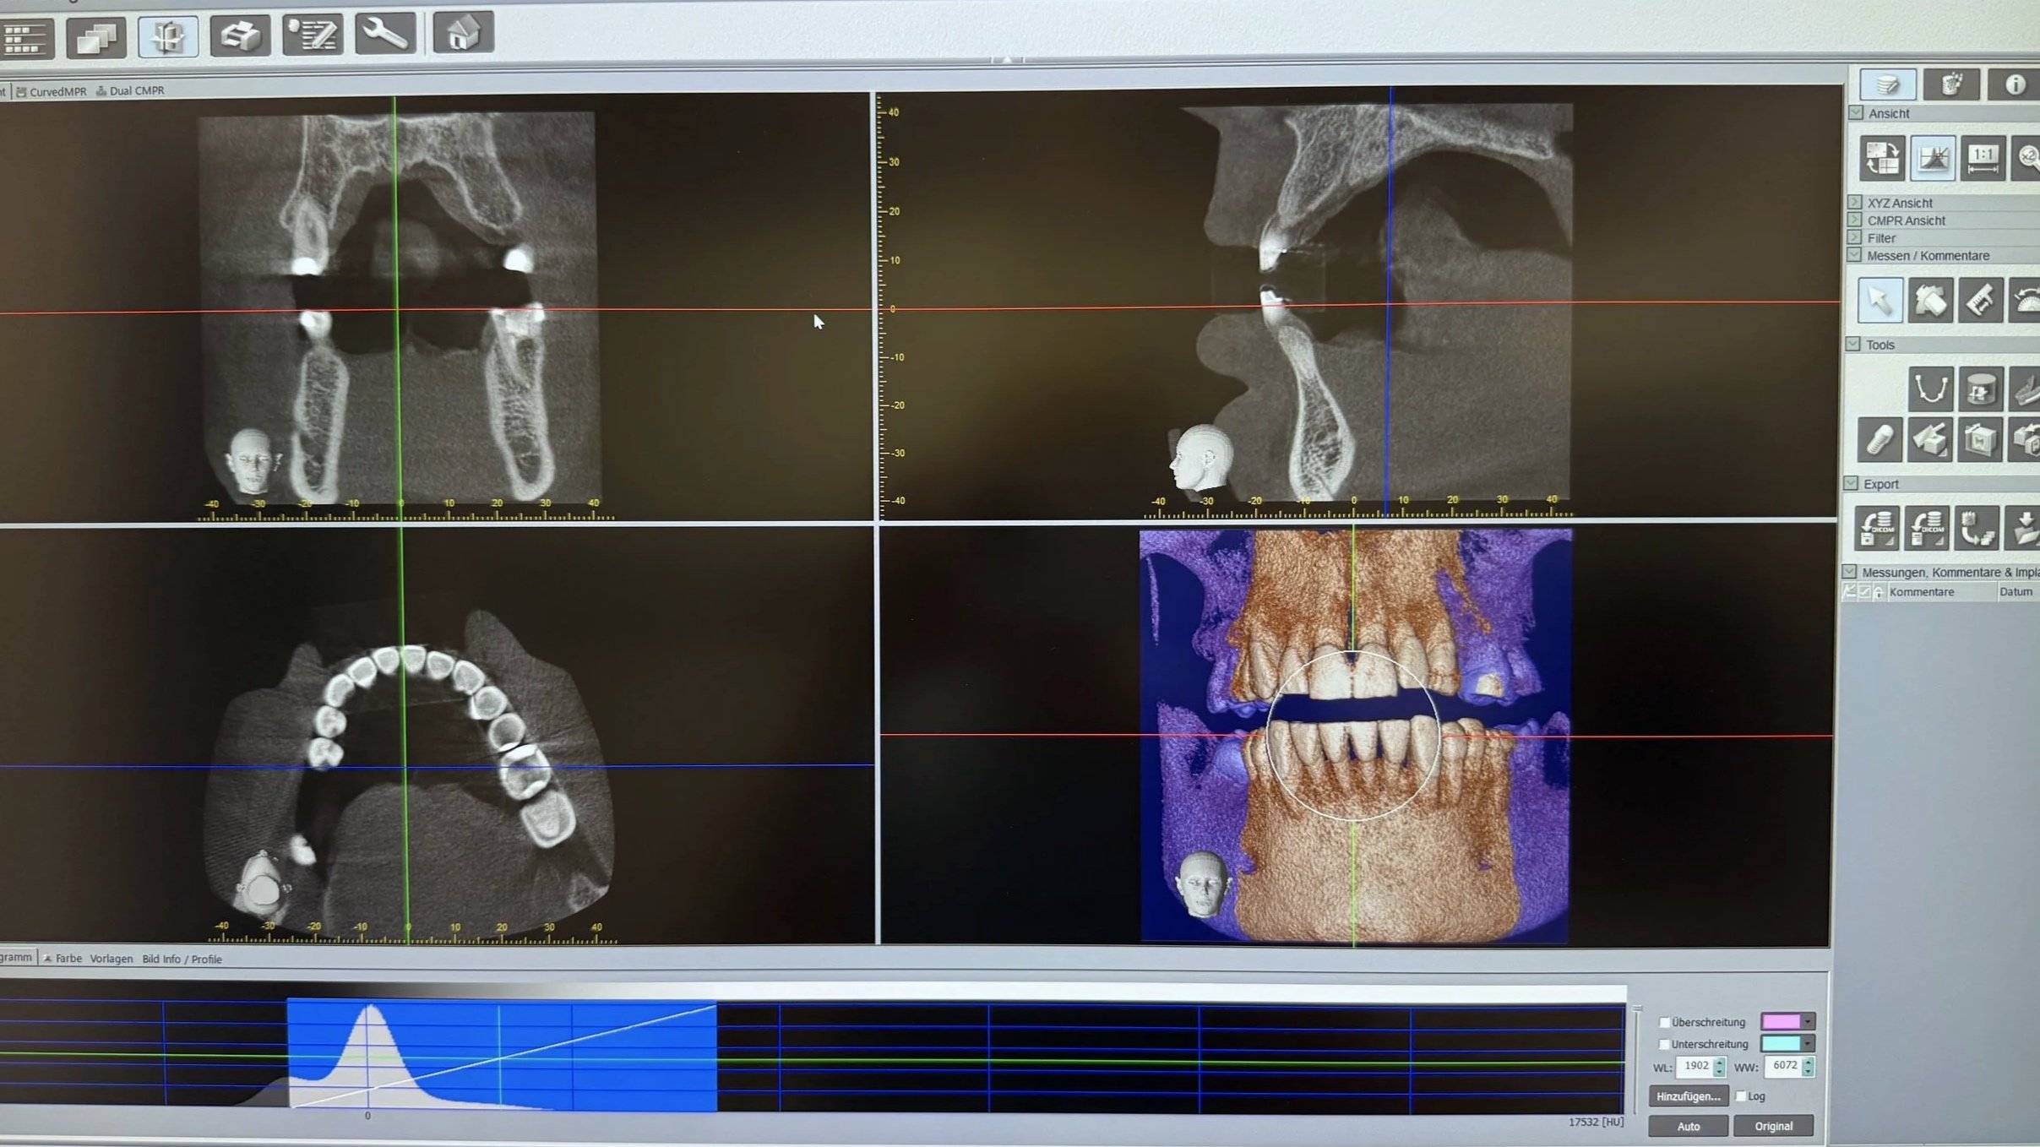
Task: Enable the Überschreitung checkbox
Action: [x=1665, y=1021]
